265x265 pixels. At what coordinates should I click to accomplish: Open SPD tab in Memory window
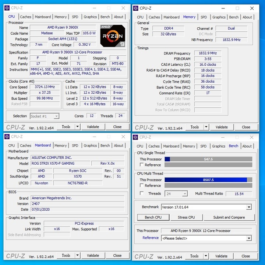(204, 17)
